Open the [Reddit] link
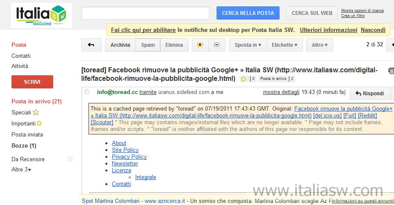Screen dimensions: 394x205 pos(367,116)
